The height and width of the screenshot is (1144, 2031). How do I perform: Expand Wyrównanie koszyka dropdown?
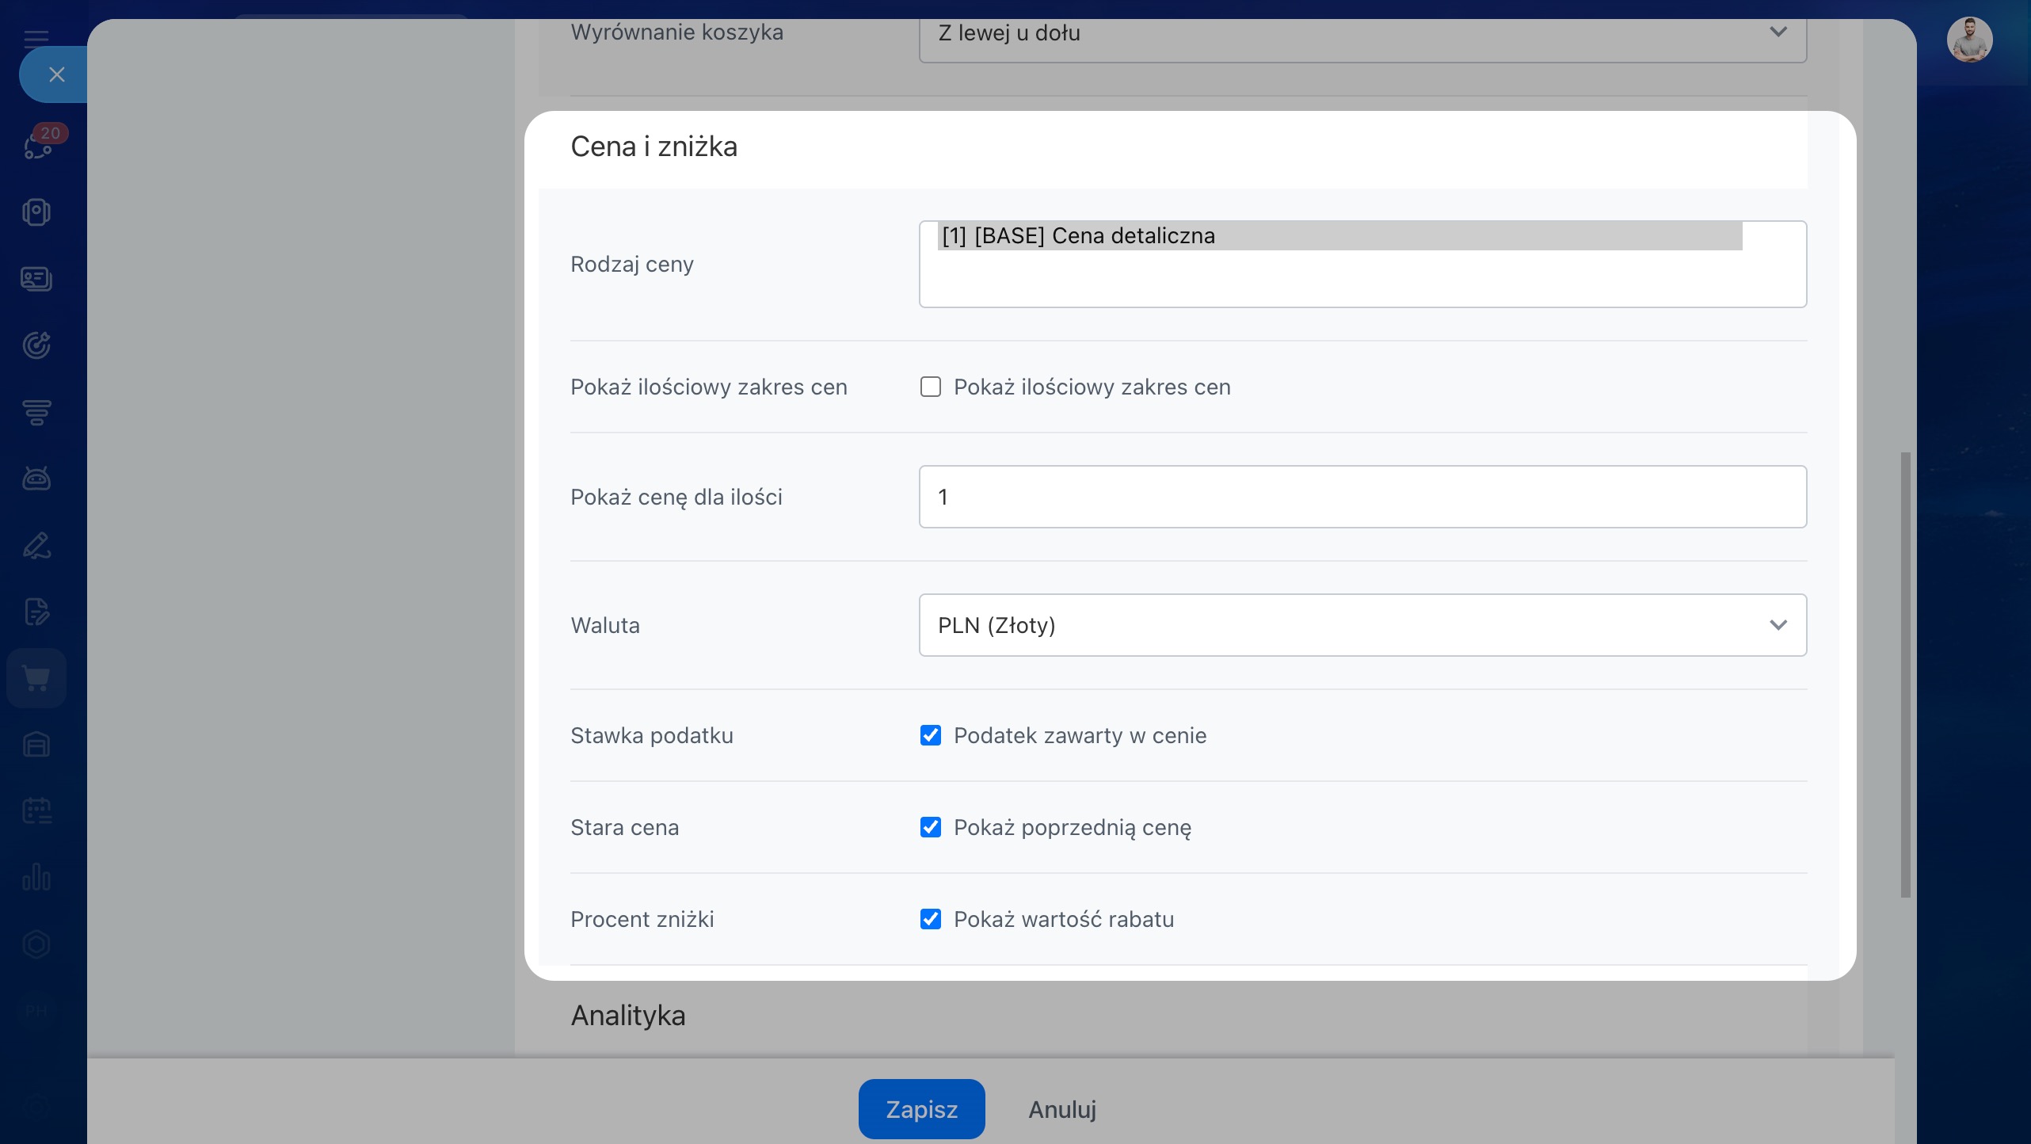point(1362,33)
